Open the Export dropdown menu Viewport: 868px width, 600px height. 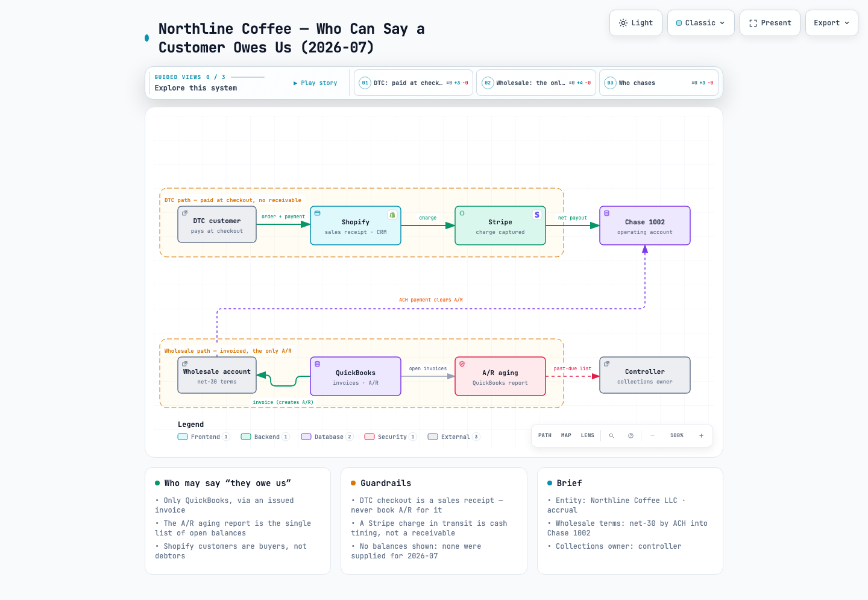pyautogui.click(x=831, y=23)
